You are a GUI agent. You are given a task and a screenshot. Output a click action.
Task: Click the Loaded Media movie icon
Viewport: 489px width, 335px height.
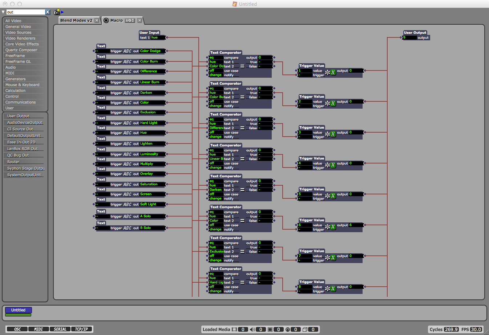(x=234, y=330)
